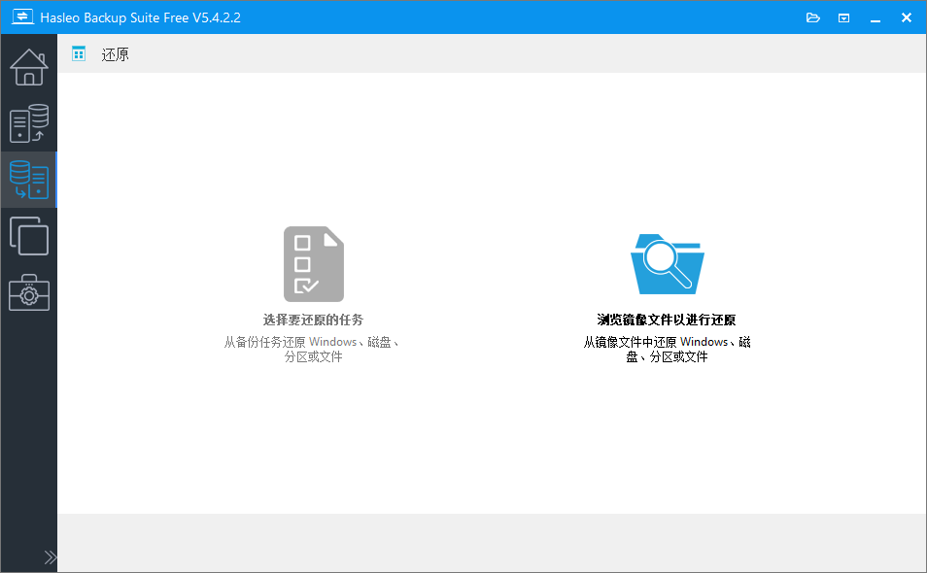Minimize the Hasleo Backup Suite window

(875, 17)
